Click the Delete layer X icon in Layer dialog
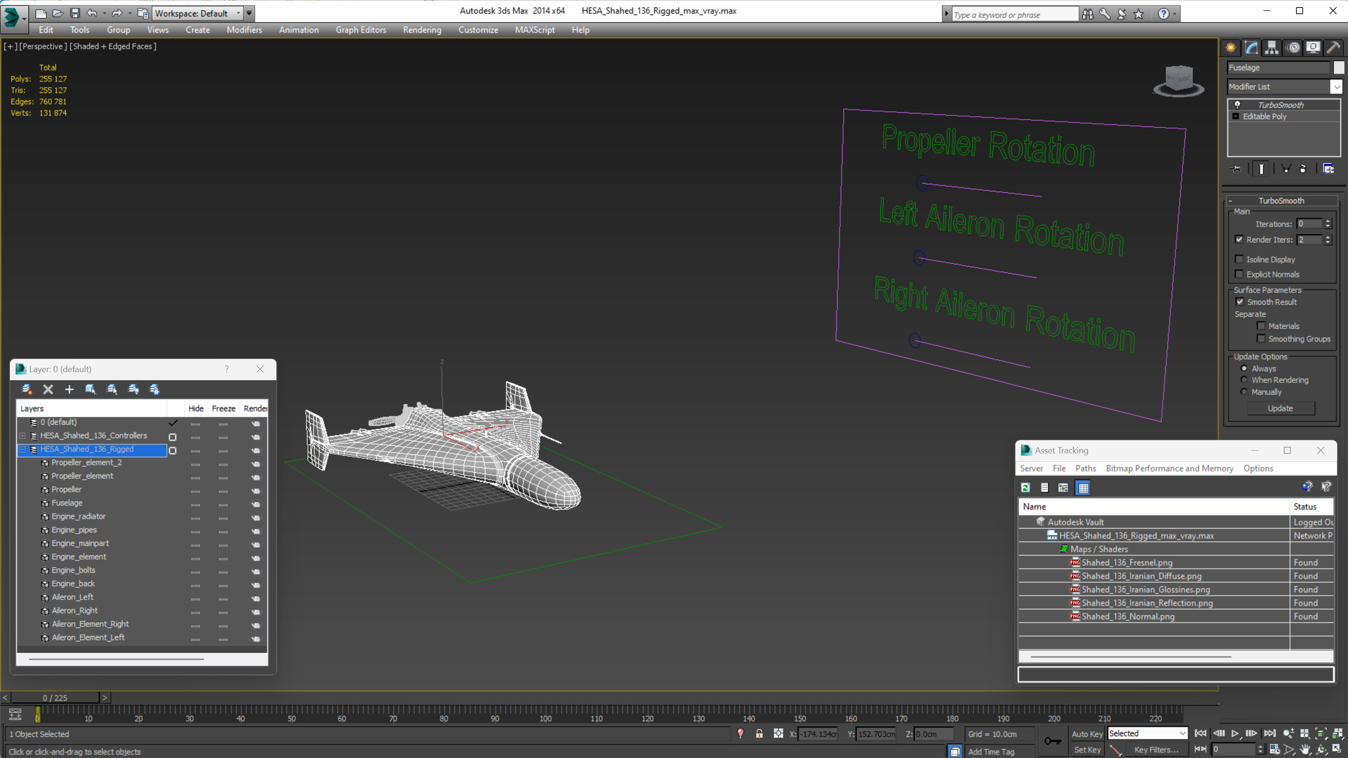Screen dimensions: 1348x758 (x=48, y=389)
